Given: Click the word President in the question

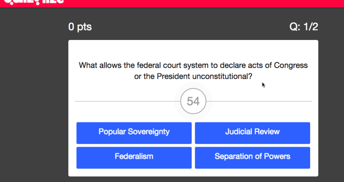Looking at the screenshot, I should (x=174, y=76).
